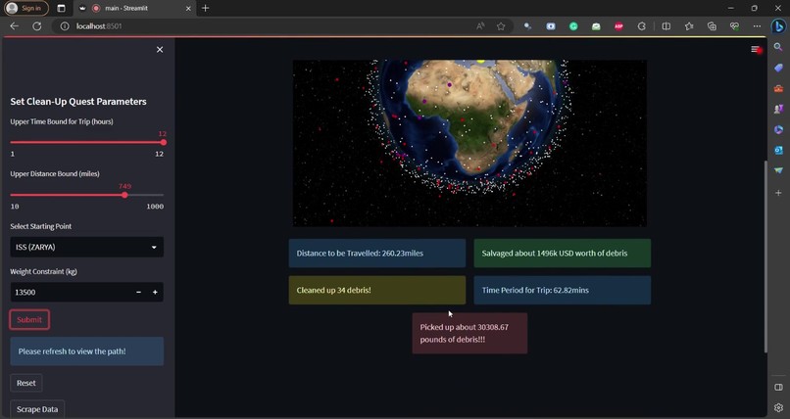Viewport: 790px width, 419px height.
Task: Open Select Starting Point dropdown
Action: 86,247
